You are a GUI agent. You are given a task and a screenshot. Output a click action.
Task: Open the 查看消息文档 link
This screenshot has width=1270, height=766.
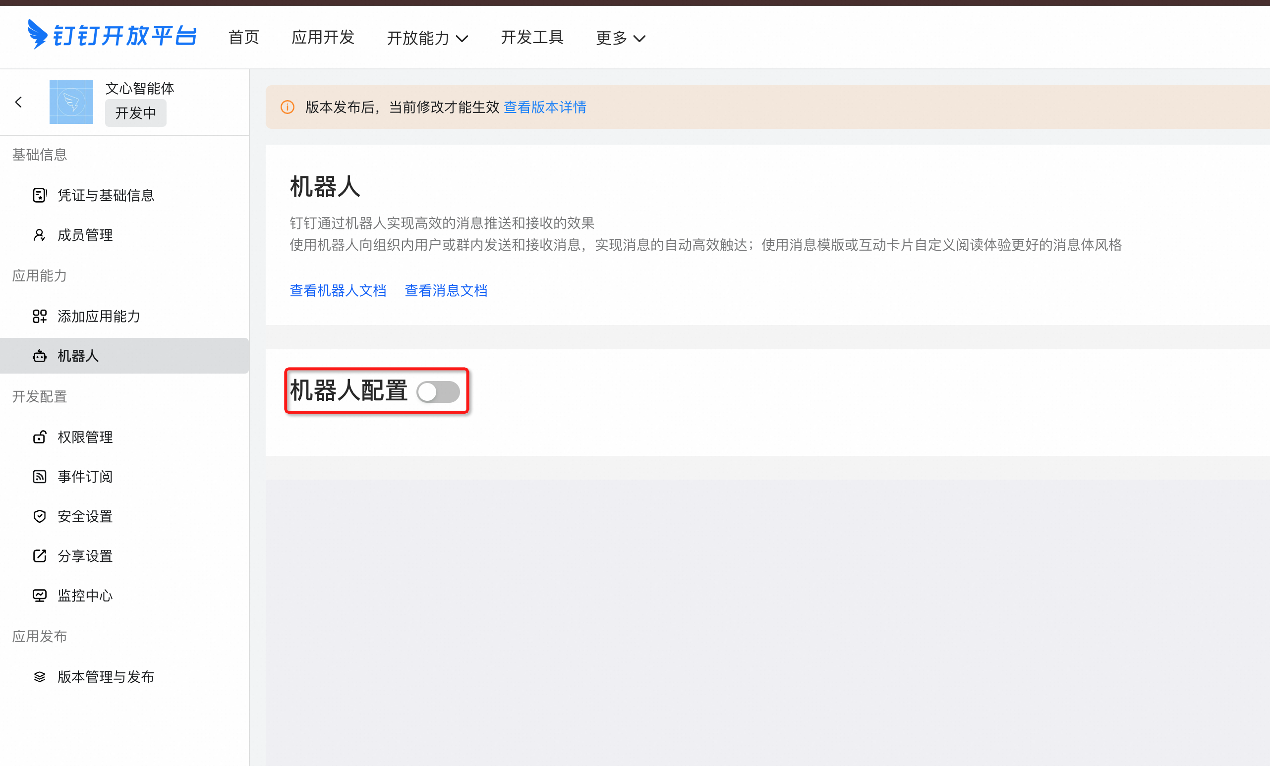tap(446, 290)
